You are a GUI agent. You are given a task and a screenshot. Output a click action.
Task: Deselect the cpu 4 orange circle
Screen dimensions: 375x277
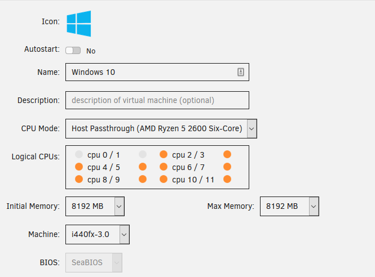79,167
